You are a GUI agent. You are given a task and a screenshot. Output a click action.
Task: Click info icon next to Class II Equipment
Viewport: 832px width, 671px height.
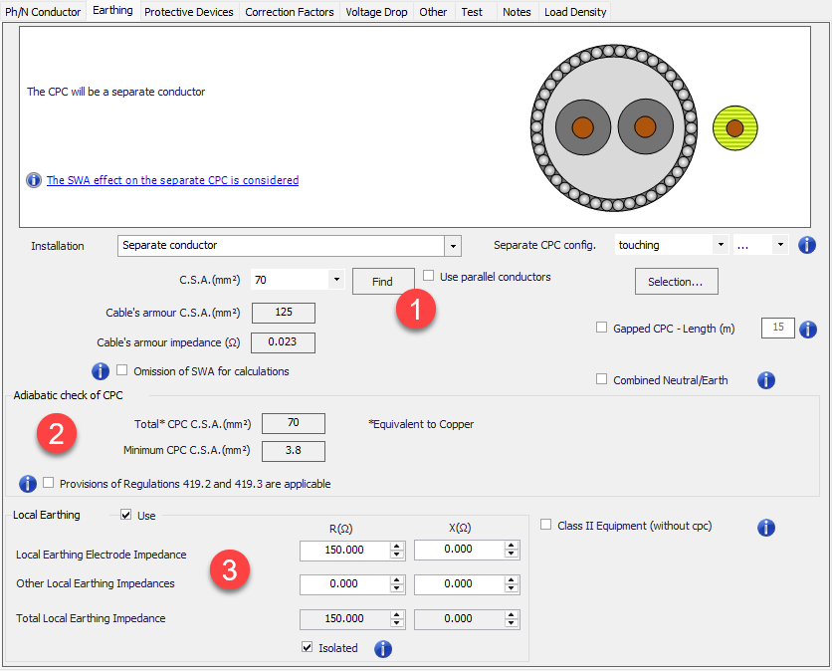click(766, 528)
